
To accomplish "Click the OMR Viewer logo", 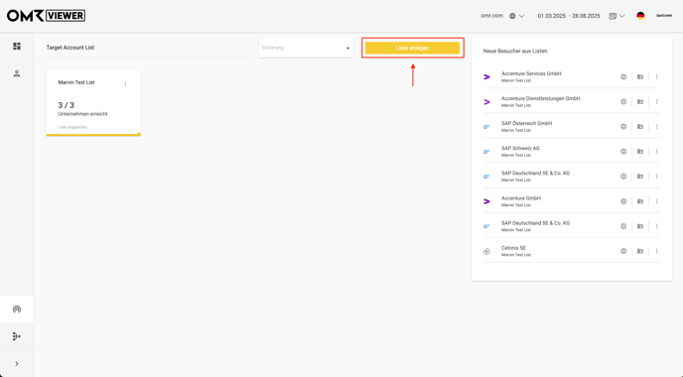I will coord(47,16).
